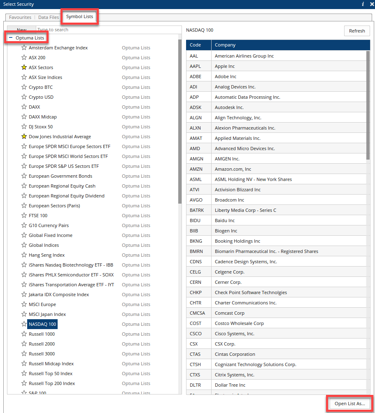Select the Cisco Systems, Inc. row
The image size is (375, 413).
[x=276, y=334]
